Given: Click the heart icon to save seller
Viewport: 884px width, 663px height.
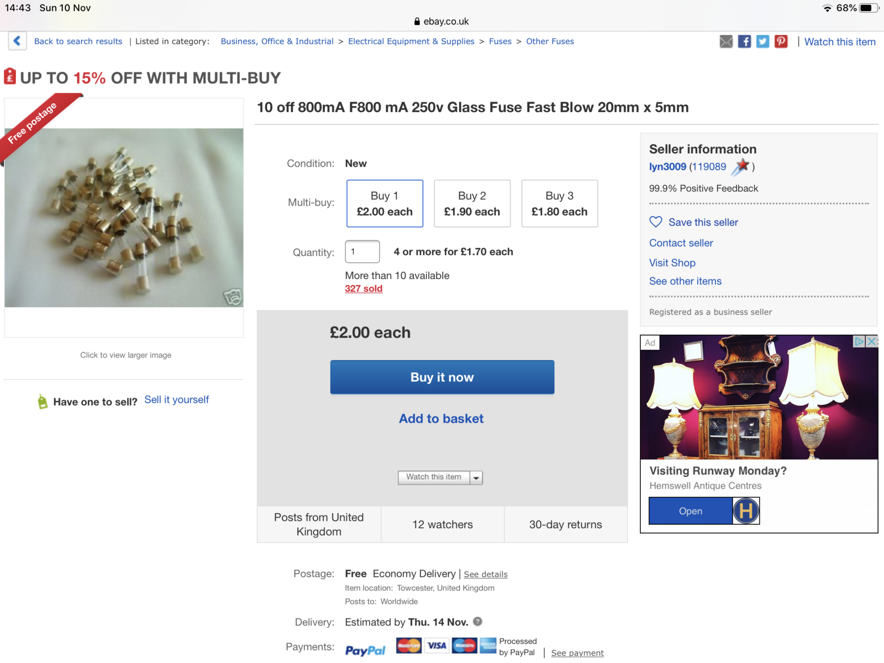Looking at the screenshot, I should click(x=656, y=222).
